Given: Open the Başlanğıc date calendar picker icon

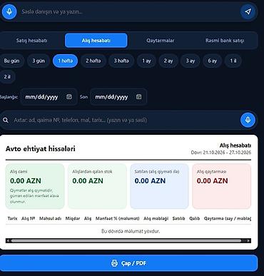Looking at the screenshot, I should [x=69, y=97].
